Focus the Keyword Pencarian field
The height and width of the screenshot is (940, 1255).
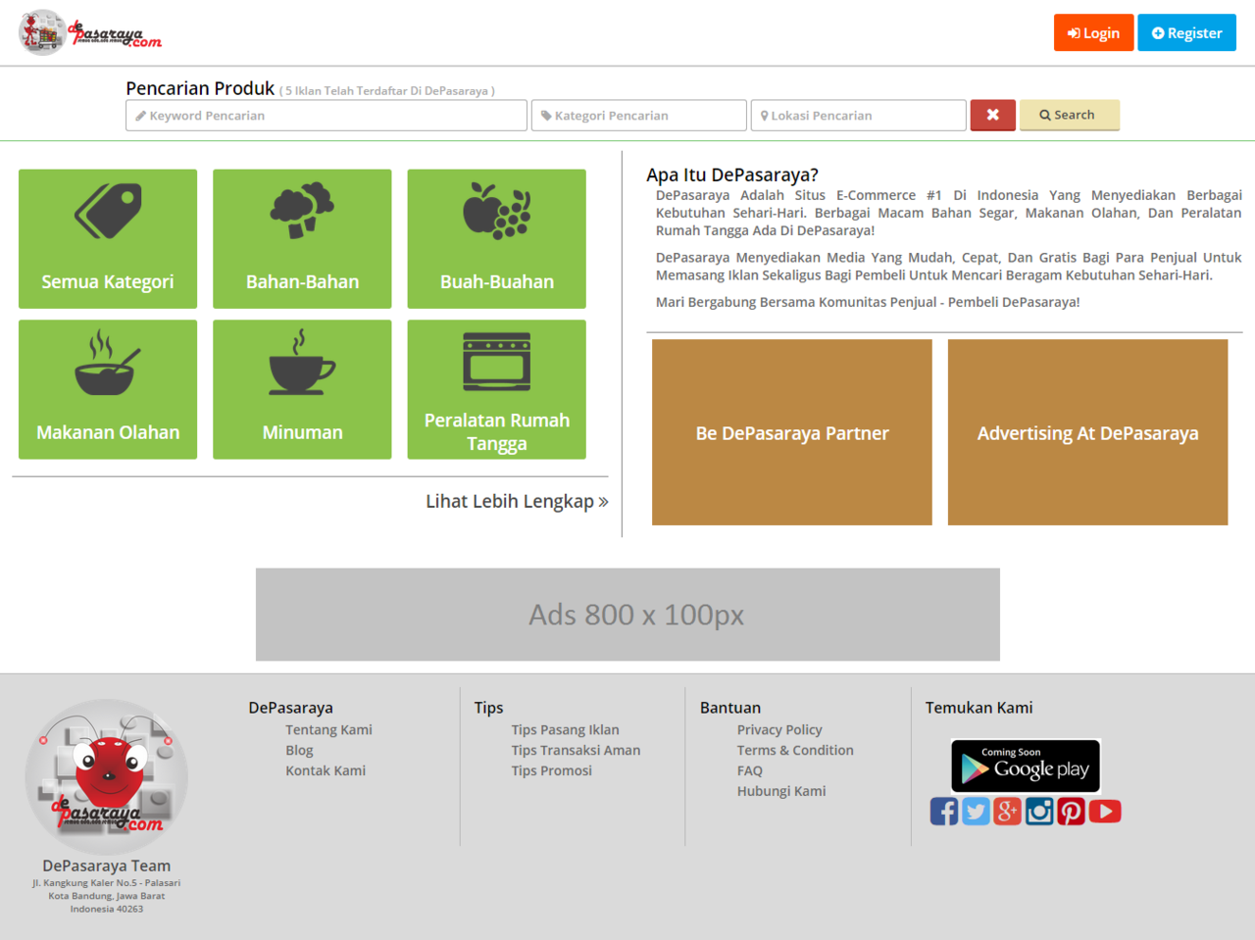tap(326, 116)
